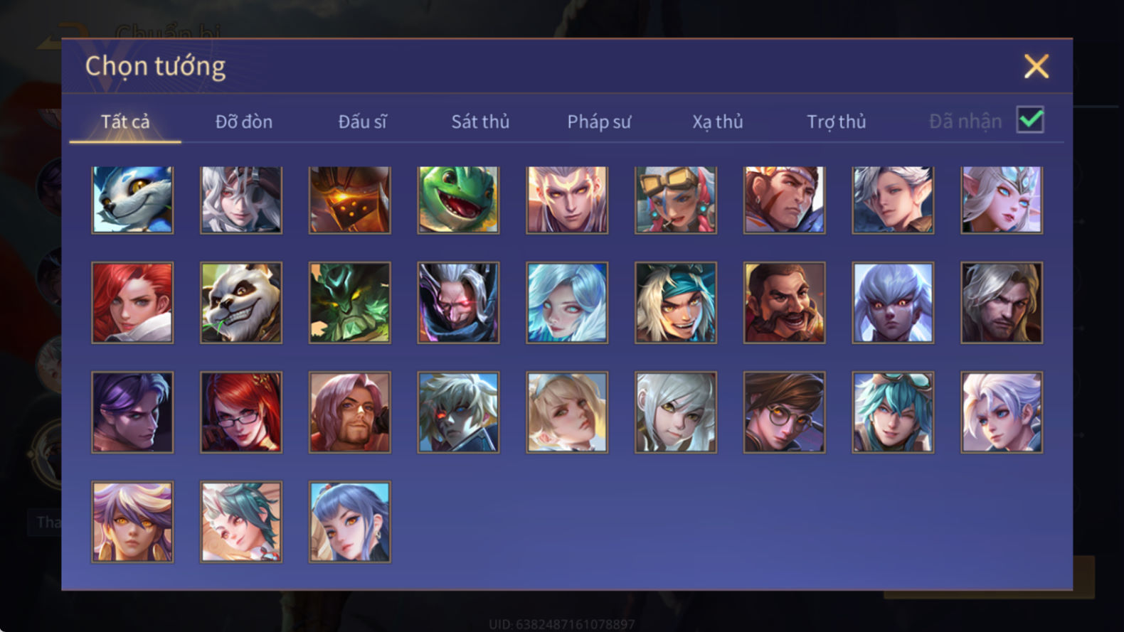
Task: Switch to the Đỡ đòn tab
Action: click(x=244, y=122)
